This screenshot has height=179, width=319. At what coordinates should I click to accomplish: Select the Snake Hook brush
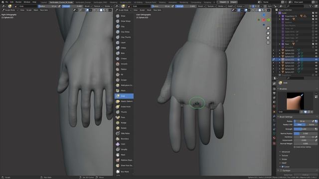124,106
